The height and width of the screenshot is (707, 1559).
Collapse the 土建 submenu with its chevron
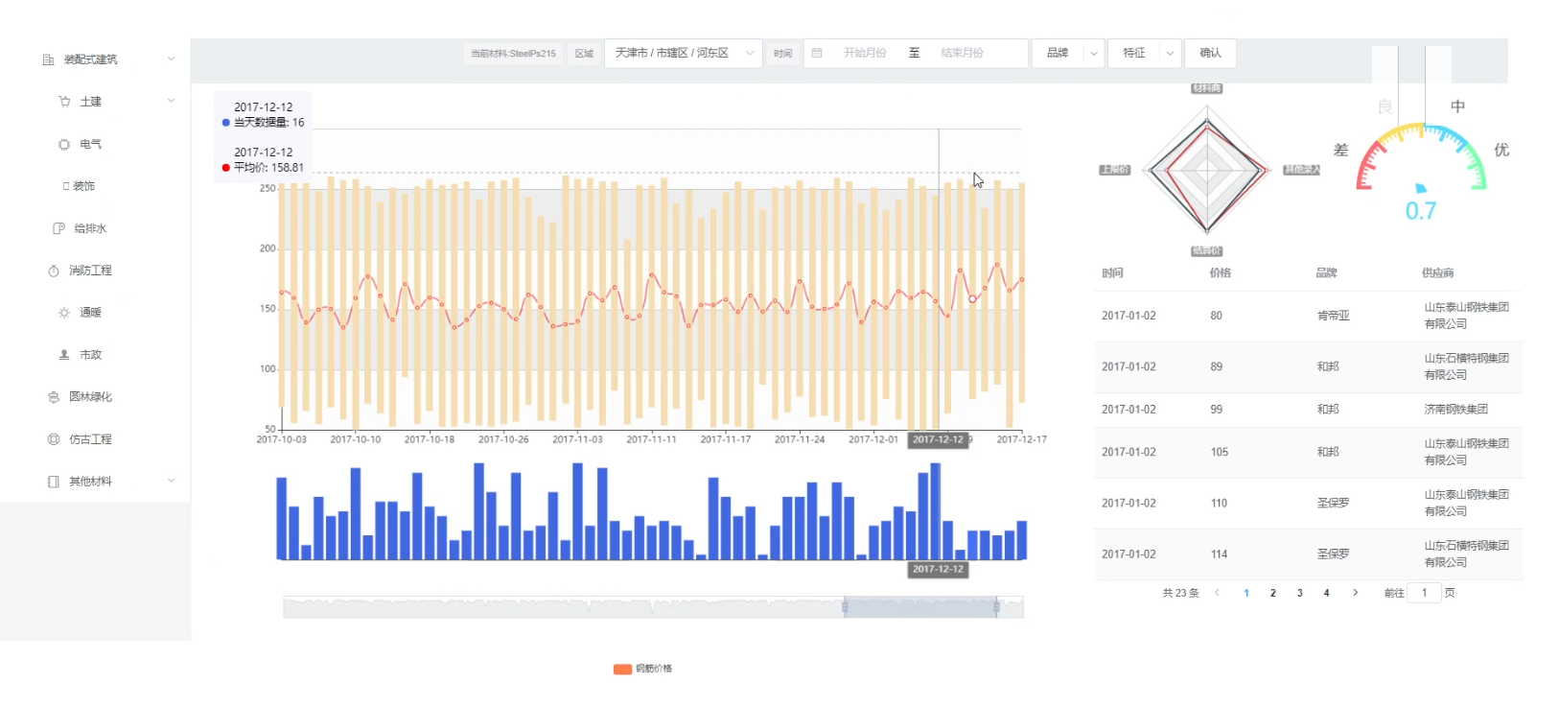point(171,101)
